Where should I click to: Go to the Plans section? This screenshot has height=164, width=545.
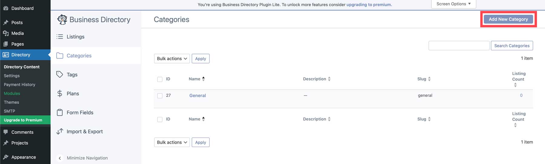[x=73, y=93]
